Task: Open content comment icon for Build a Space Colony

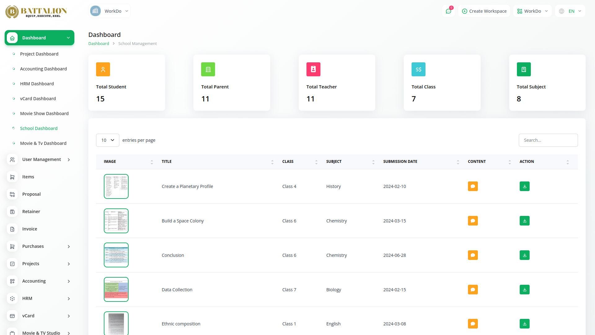Action: (x=473, y=221)
